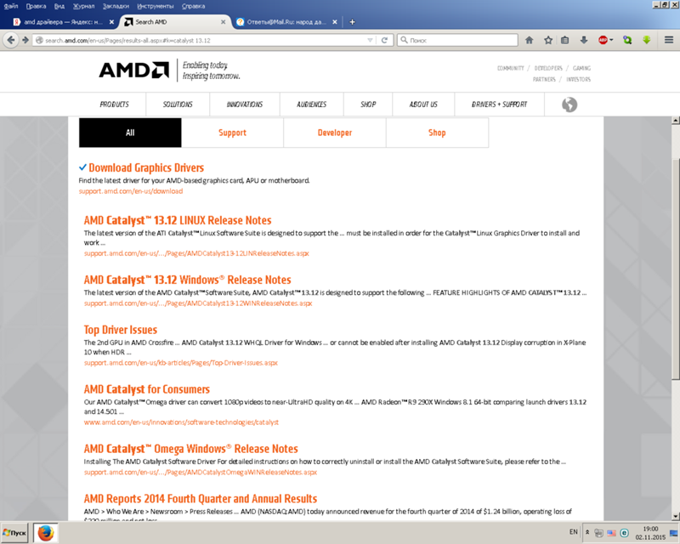Image resolution: width=680 pixels, height=544 pixels.
Task: Click the DEVELOPERS header link
Action: tap(548, 68)
